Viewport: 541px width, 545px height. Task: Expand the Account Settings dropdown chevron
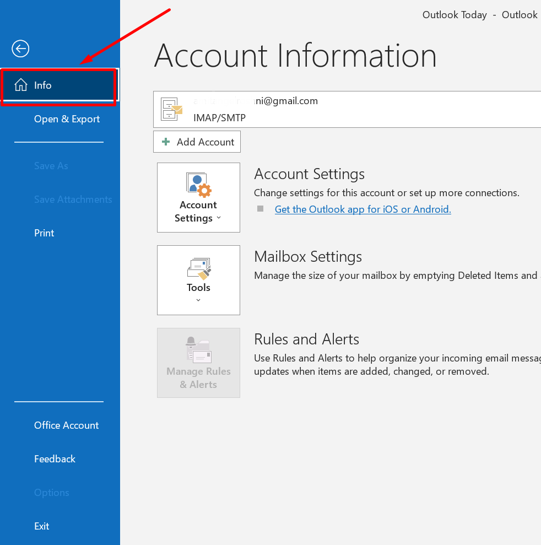pos(219,218)
